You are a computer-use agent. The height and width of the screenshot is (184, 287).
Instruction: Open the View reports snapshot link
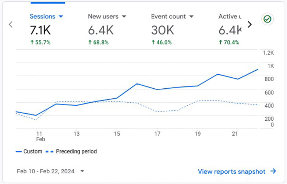click(x=231, y=171)
